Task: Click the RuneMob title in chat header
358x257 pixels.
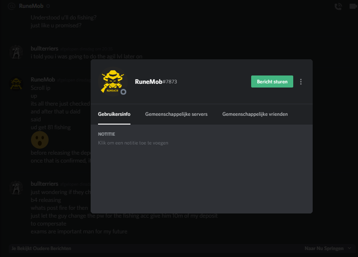Action: [x=31, y=6]
